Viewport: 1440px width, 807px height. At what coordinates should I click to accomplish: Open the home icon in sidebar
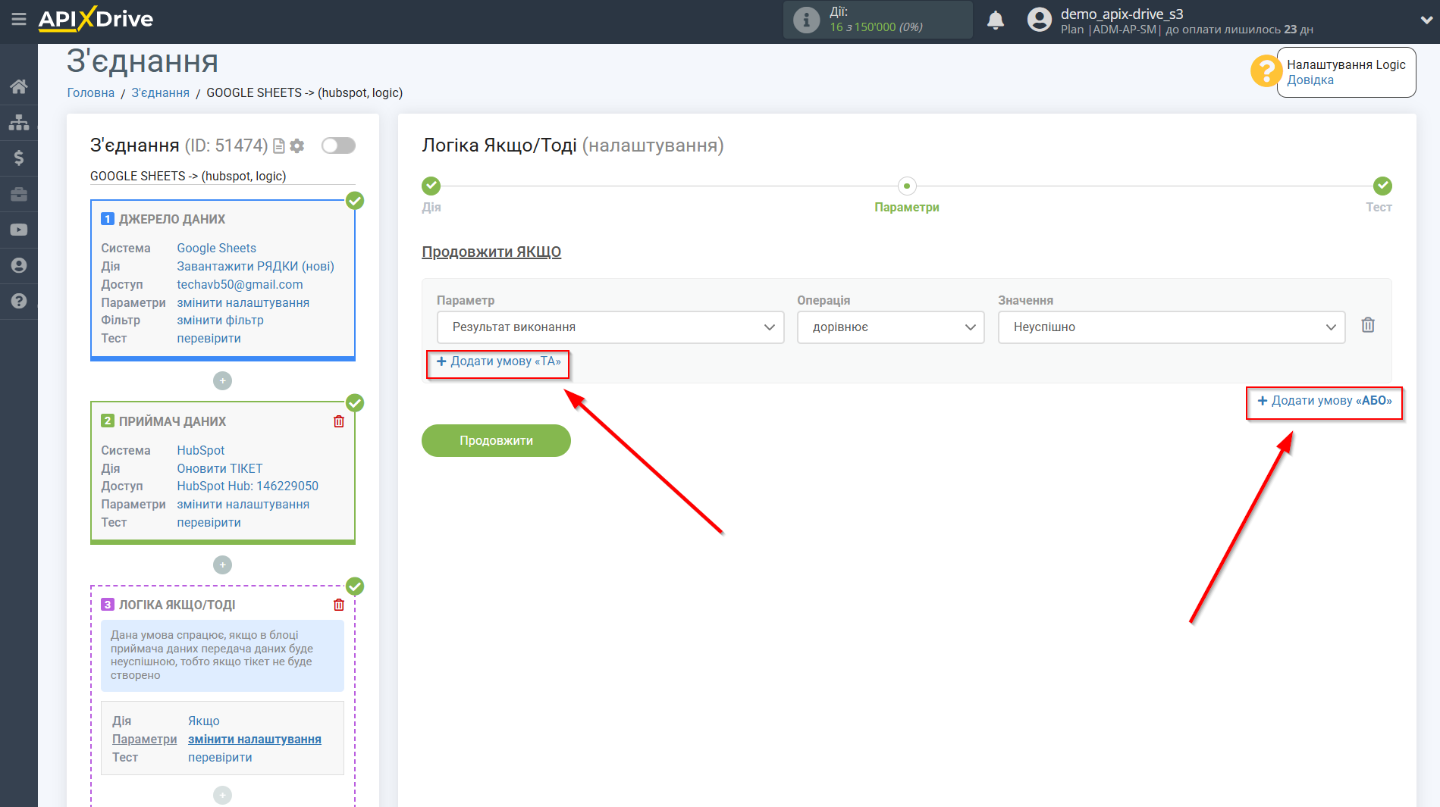click(19, 86)
